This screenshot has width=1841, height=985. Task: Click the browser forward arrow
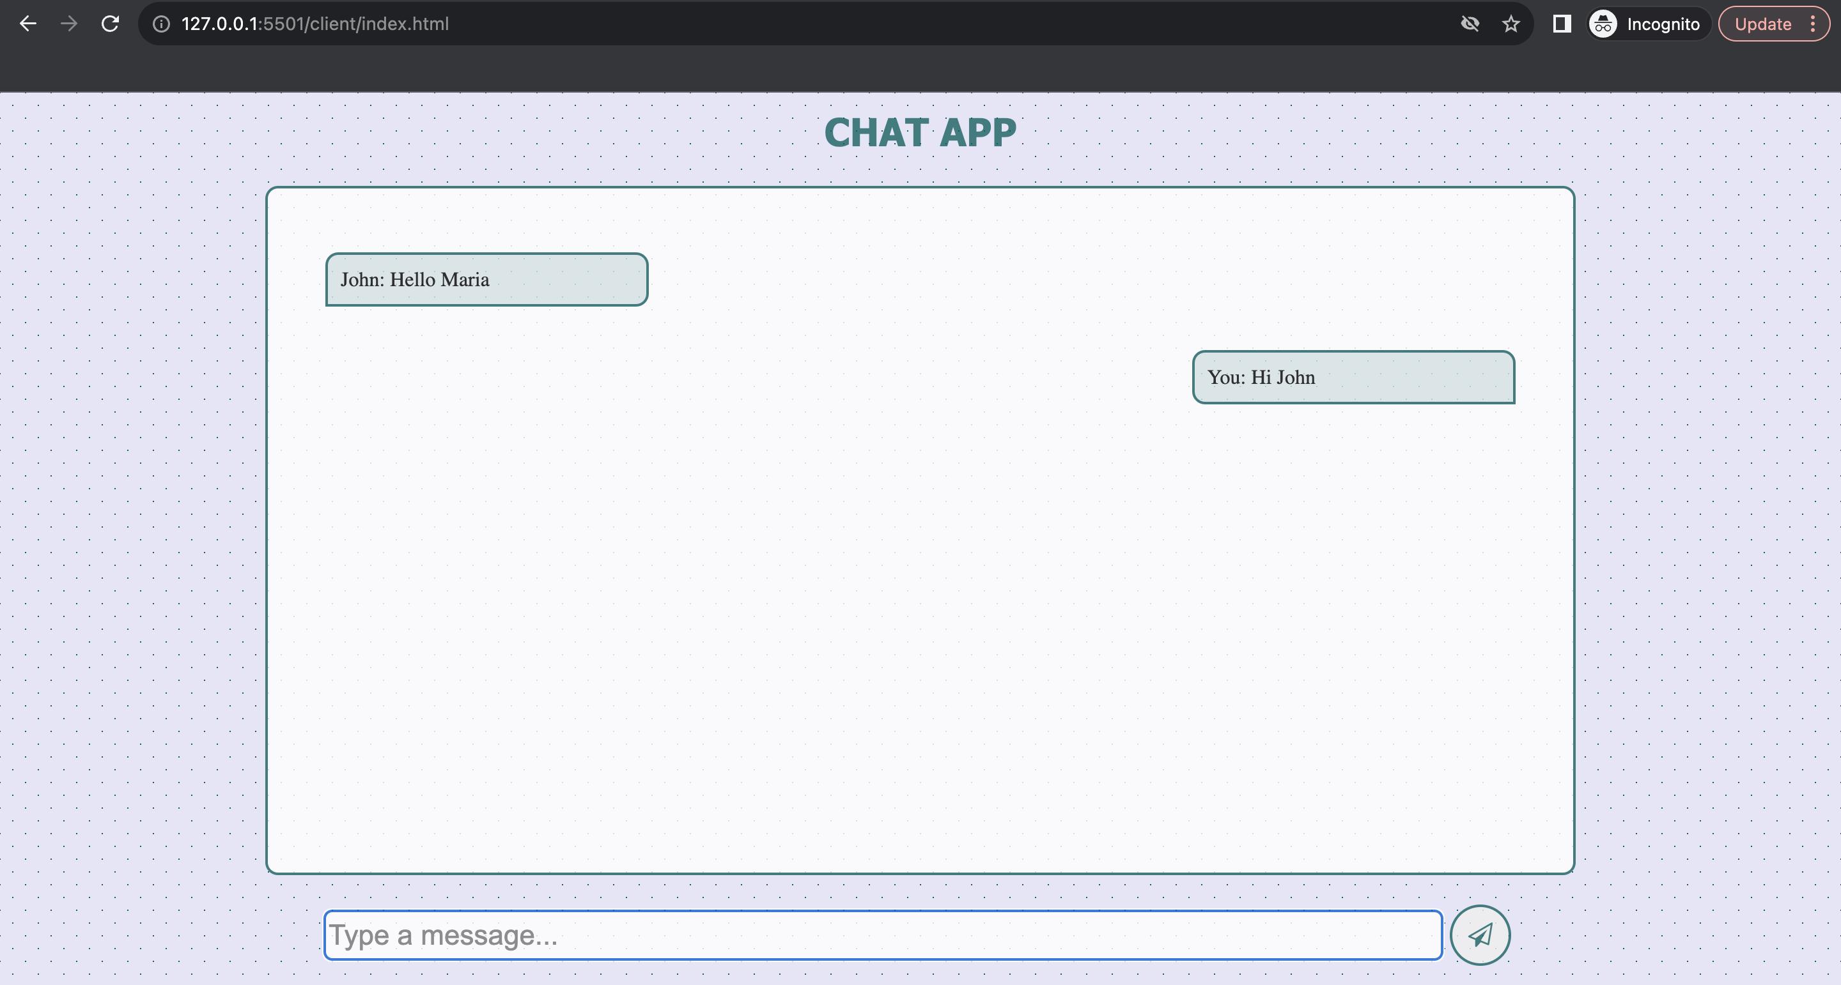coord(68,24)
